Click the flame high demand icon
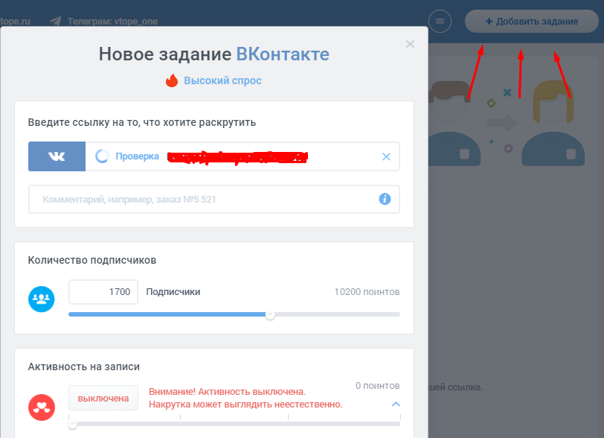The height and width of the screenshot is (438, 604). pos(172,80)
